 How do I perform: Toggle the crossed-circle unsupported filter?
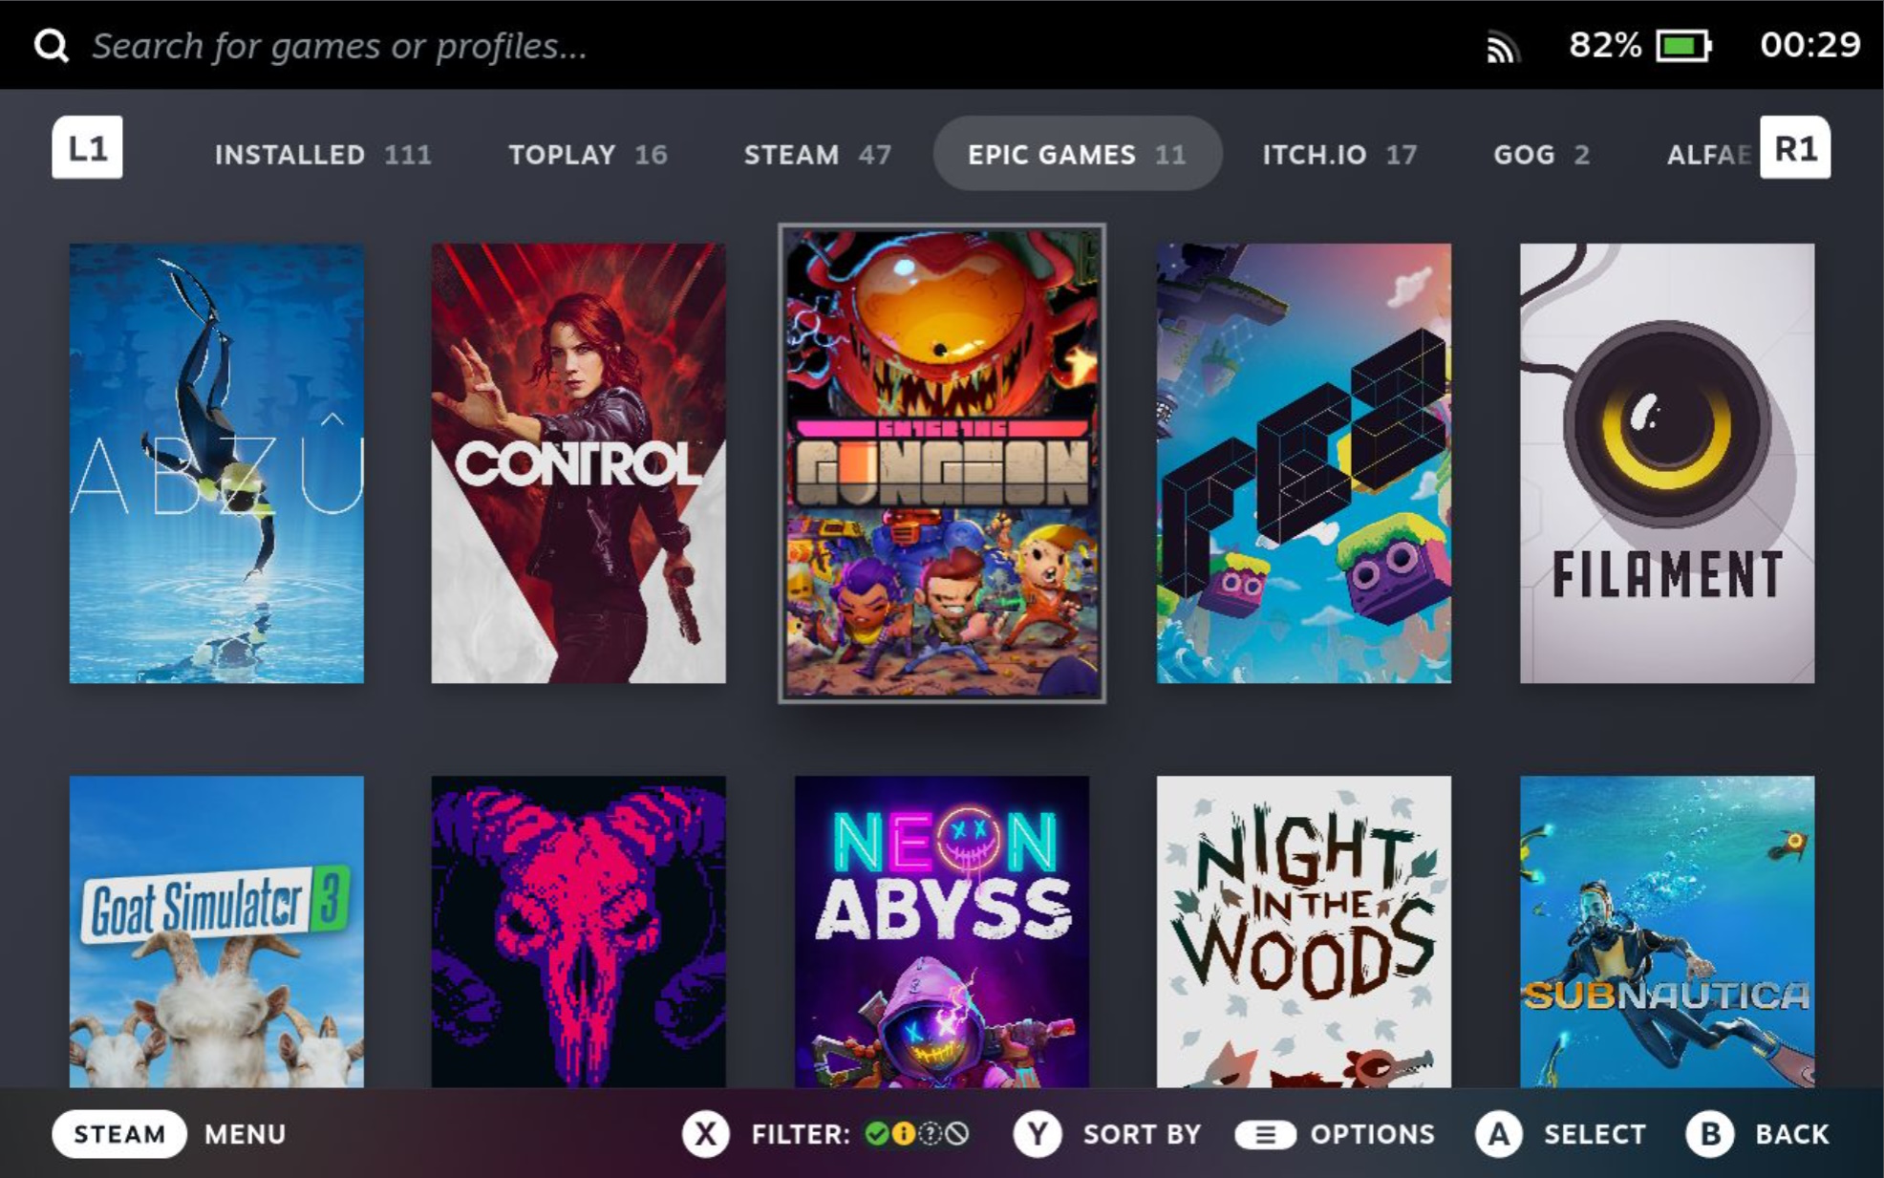[x=957, y=1134]
